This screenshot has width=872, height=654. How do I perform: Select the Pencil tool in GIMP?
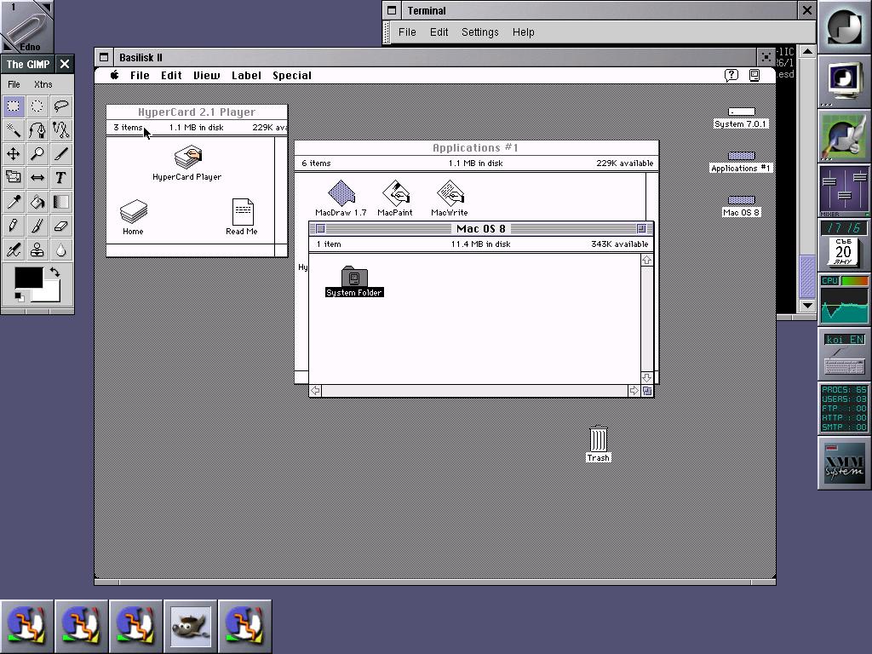click(14, 225)
